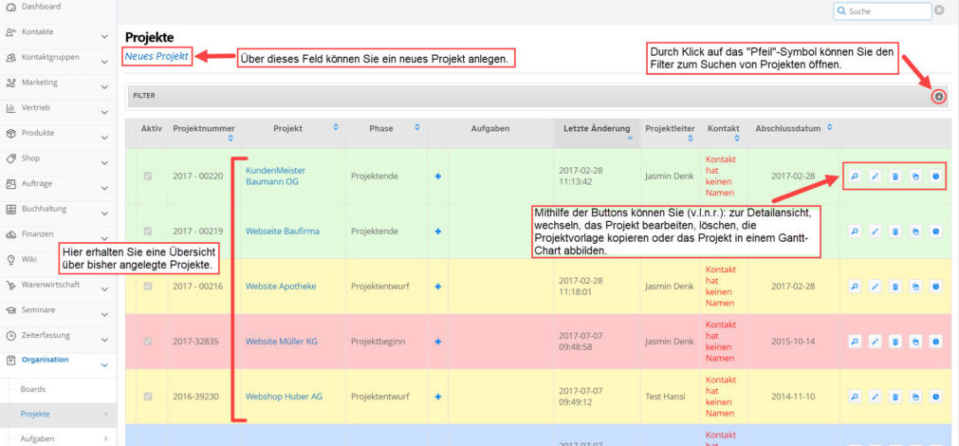Expand the Shop sidebar section
The image size is (959, 446).
(104, 163)
